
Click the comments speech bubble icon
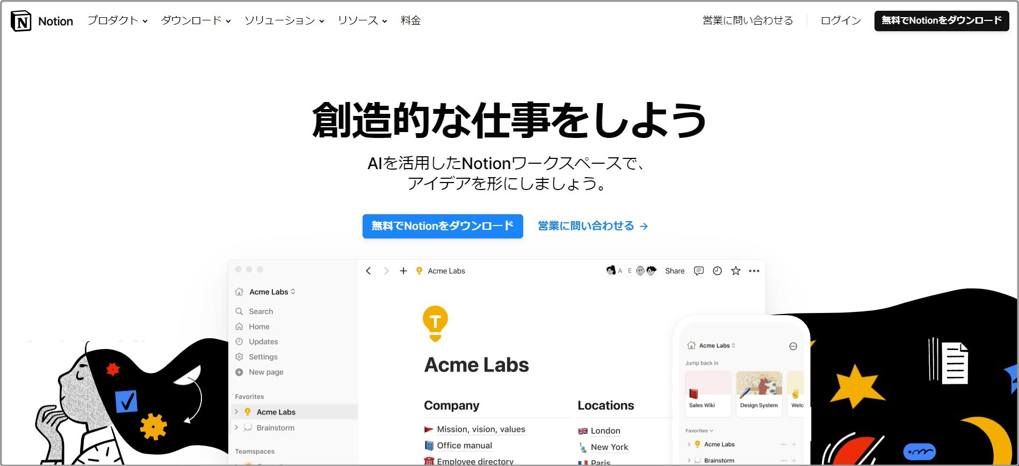pyautogui.click(x=698, y=271)
